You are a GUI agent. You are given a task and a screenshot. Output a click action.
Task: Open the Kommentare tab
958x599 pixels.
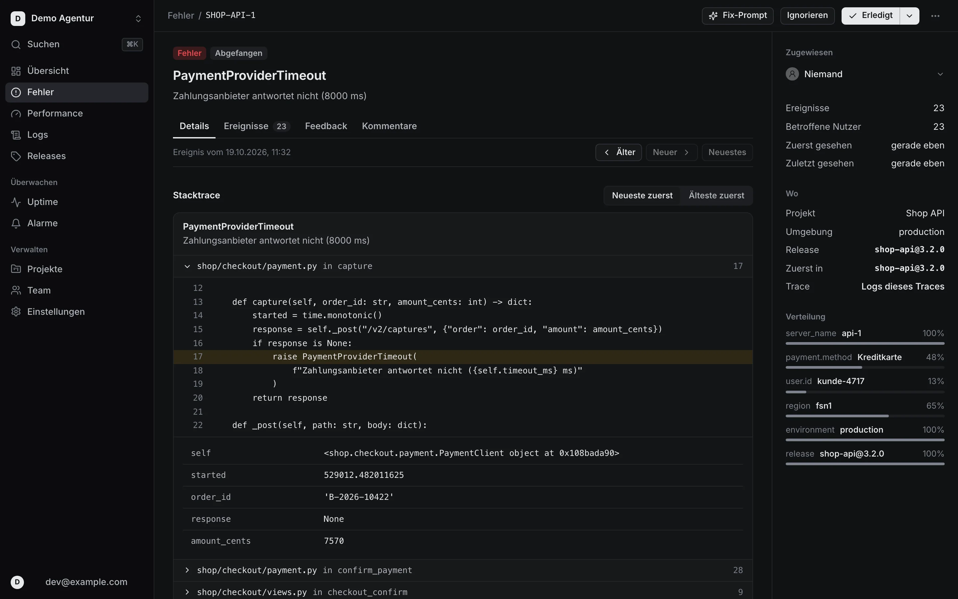tap(389, 126)
